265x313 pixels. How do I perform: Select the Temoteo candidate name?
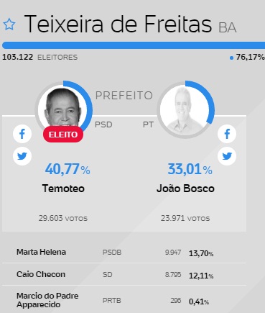[63, 189]
